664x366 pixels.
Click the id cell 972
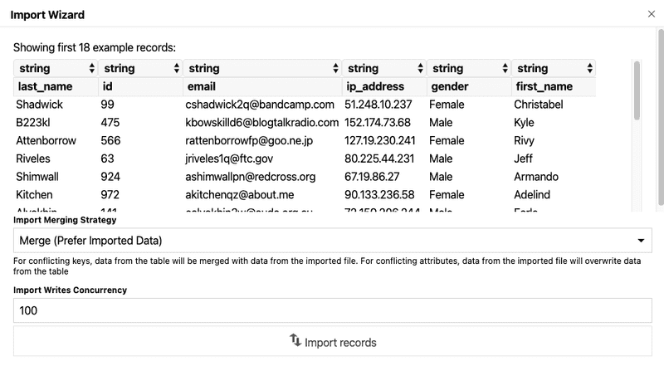pos(110,194)
